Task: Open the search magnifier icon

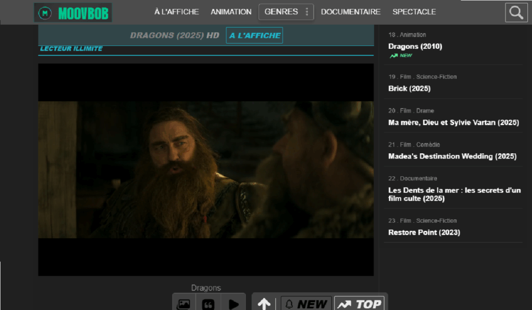Action: pyautogui.click(x=516, y=12)
